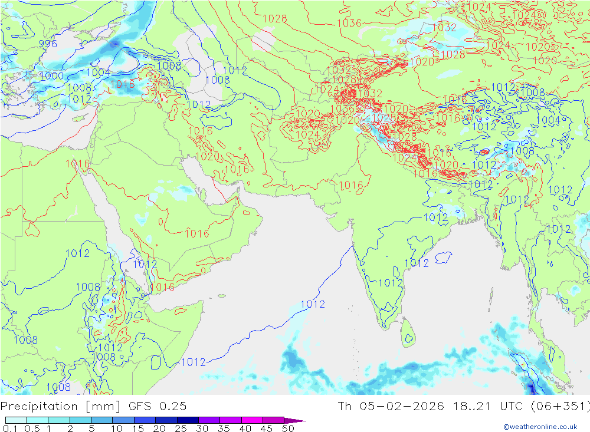
Task: Select the 10–15 mm legend swatch
Action: pos(123,420)
